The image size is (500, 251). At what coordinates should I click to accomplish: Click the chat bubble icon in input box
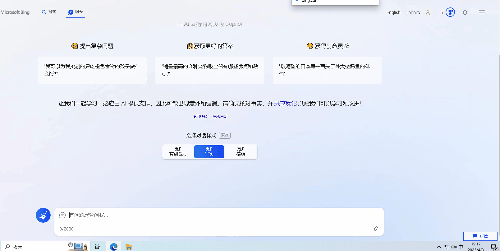coord(62,215)
